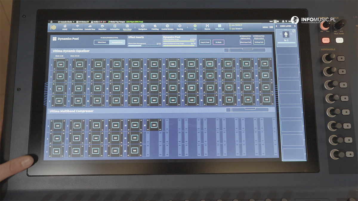Select the next scene labelled Scene 3
Image resolution: width=358 pixels, height=201 pixels.
pyautogui.click(x=237, y=25)
